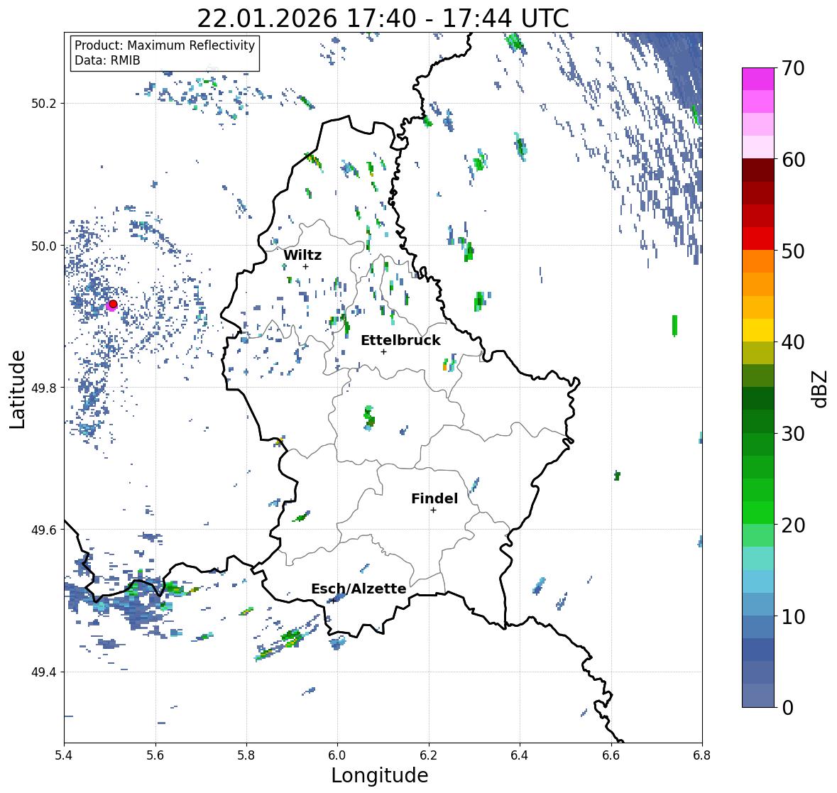Click 'Data: RMIB' text in legend
This screenshot has height=793, width=837.
tap(107, 60)
